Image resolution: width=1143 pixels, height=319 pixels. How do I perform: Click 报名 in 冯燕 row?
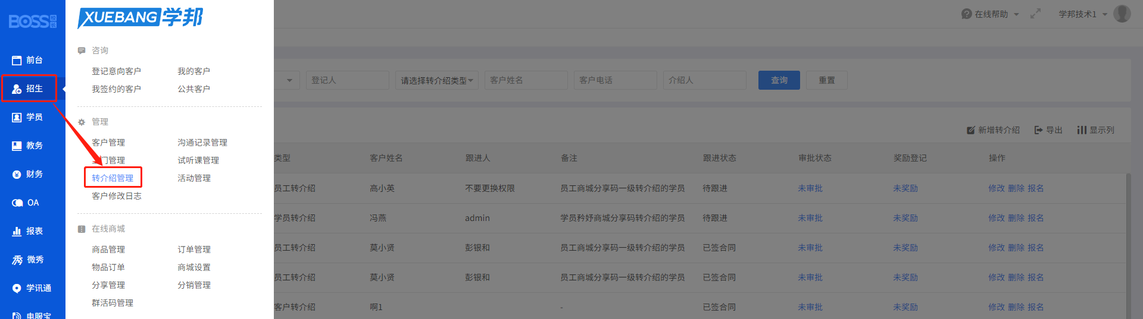click(x=1036, y=218)
